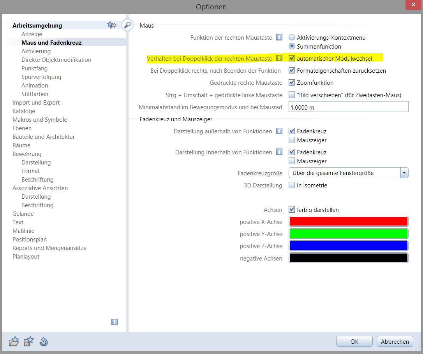The height and width of the screenshot is (355, 423).
Task: Select Punktfang in the options tree
Action: (35, 68)
